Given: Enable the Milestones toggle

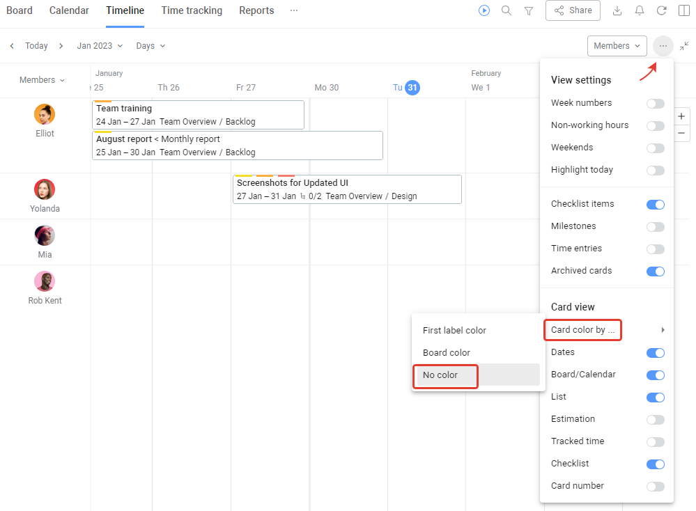Looking at the screenshot, I should click(x=655, y=227).
